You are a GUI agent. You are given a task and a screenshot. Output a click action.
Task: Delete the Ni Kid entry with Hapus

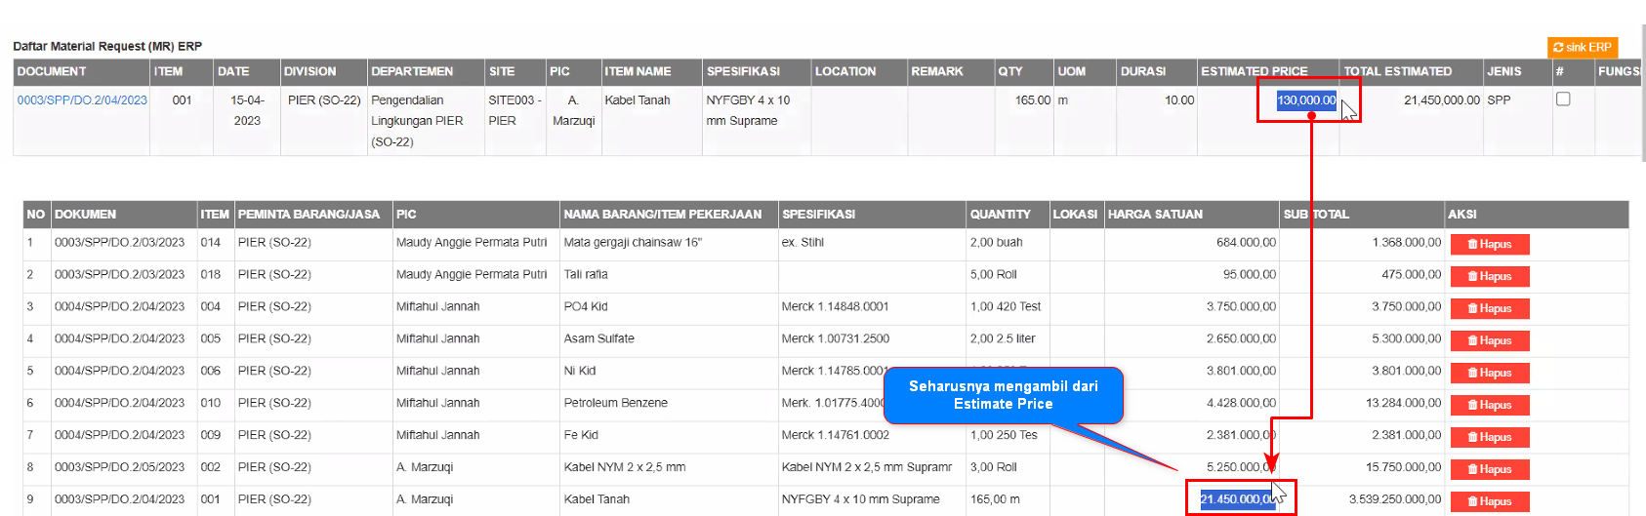pos(1489,374)
